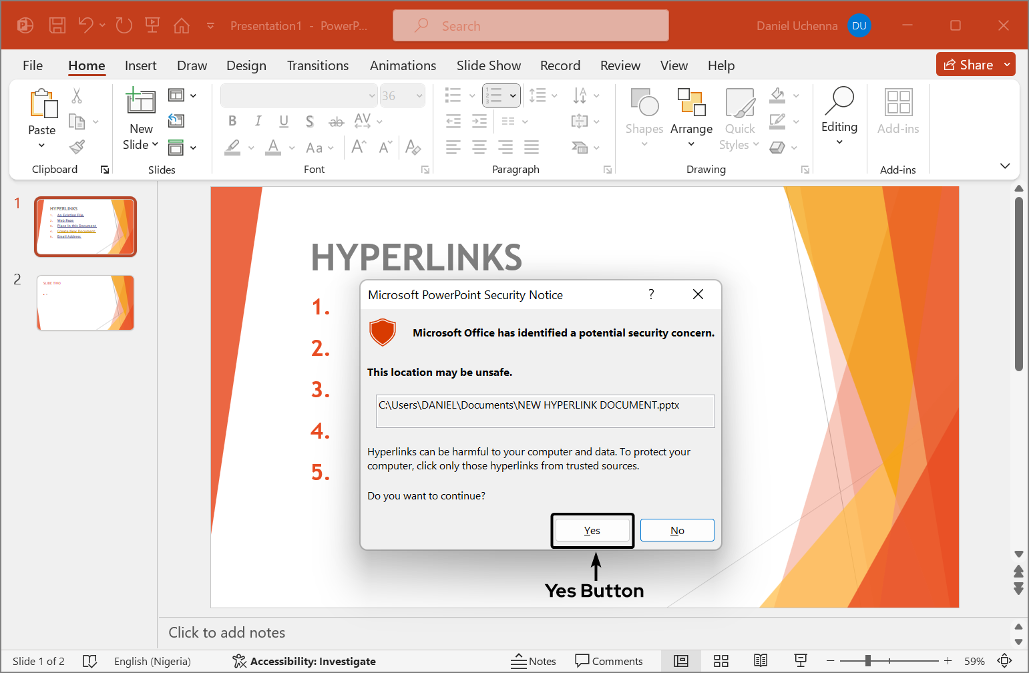
Task: Toggle italic formatting
Action: pos(258,121)
